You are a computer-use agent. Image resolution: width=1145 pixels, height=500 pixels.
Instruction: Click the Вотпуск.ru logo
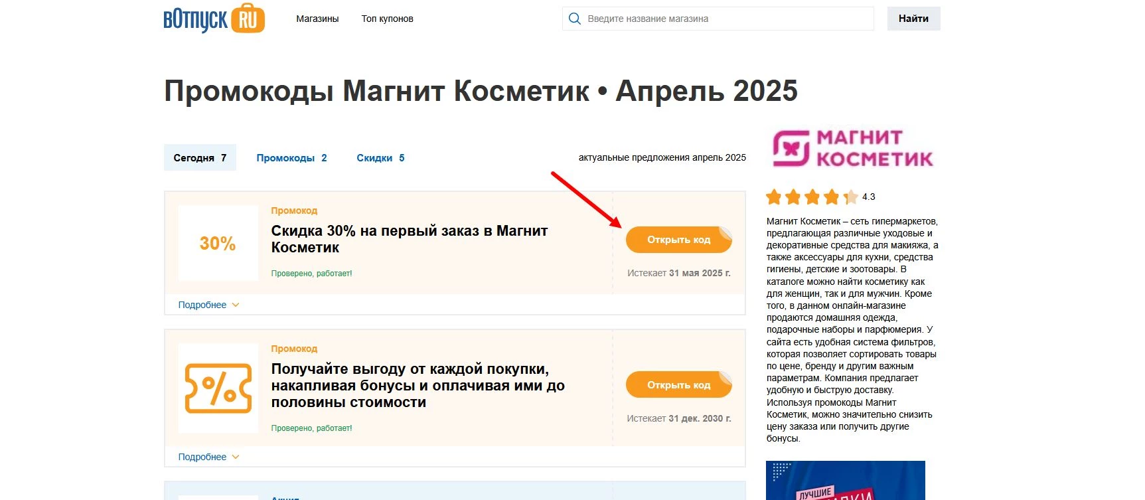[214, 19]
